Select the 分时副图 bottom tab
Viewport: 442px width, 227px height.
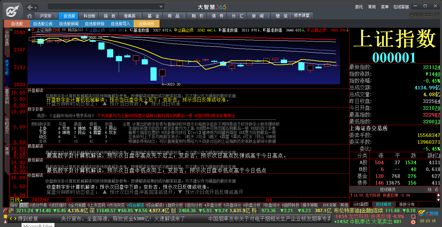pyautogui.click(x=360, y=204)
